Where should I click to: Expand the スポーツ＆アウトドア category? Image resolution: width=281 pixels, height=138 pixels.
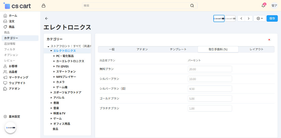point(51,92)
